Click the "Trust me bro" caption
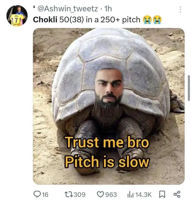This screenshot has width=191, height=201. 107,142
